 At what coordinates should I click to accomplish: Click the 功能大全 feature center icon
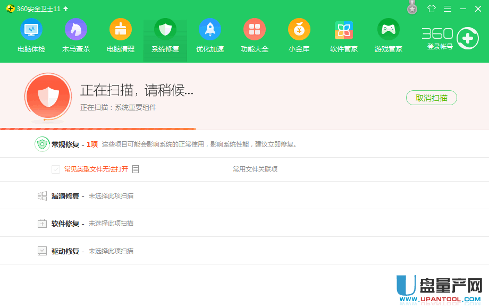[255, 35]
